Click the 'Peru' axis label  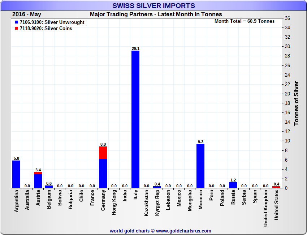(x=211, y=195)
